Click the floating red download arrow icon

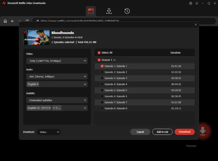[203, 131]
